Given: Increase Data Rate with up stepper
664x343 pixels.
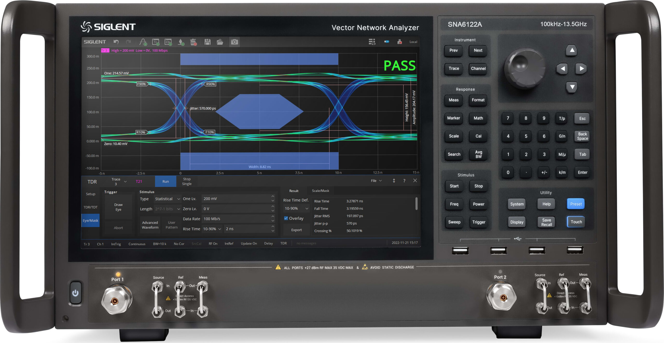Looking at the screenshot, I should pyautogui.click(x=273, y=217).
